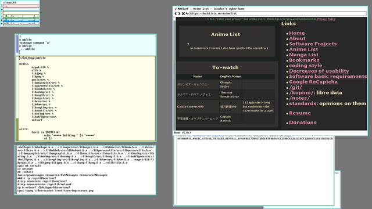Open the Software basic requirements link
The height and width of the screenshot is (209, 372).
[x=328, y=77]
